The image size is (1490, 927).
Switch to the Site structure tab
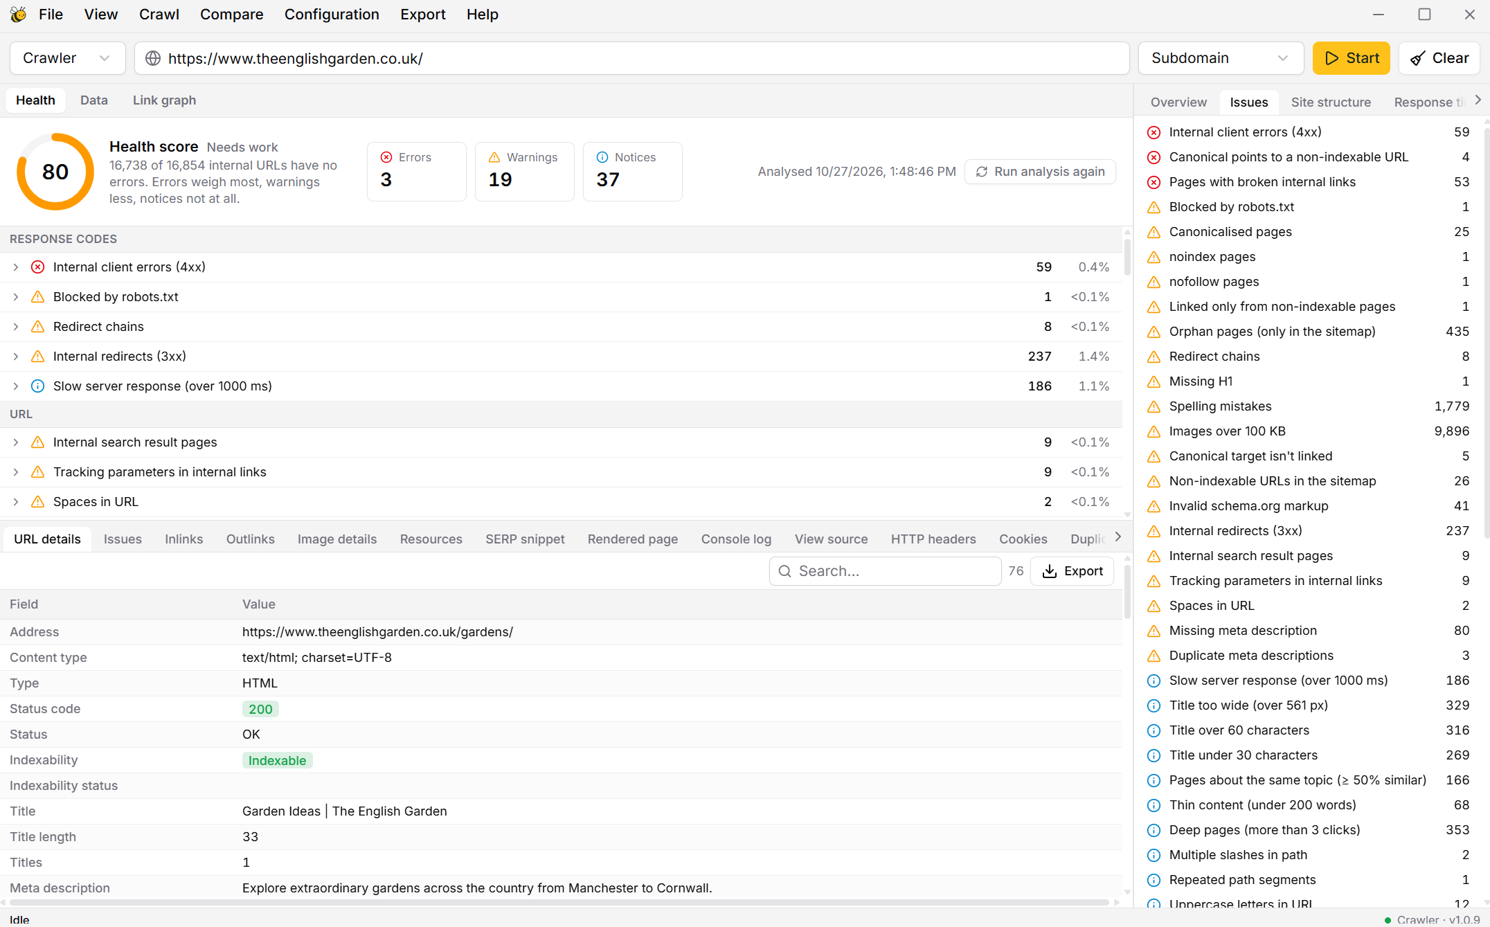click(x=1331, y=102)
